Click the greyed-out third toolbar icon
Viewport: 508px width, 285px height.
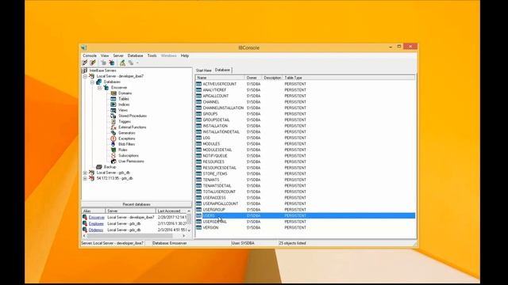click(103, 63)
